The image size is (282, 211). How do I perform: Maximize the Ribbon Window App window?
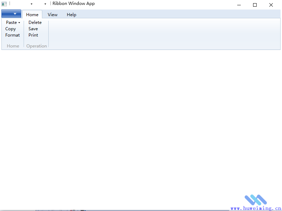255,5
